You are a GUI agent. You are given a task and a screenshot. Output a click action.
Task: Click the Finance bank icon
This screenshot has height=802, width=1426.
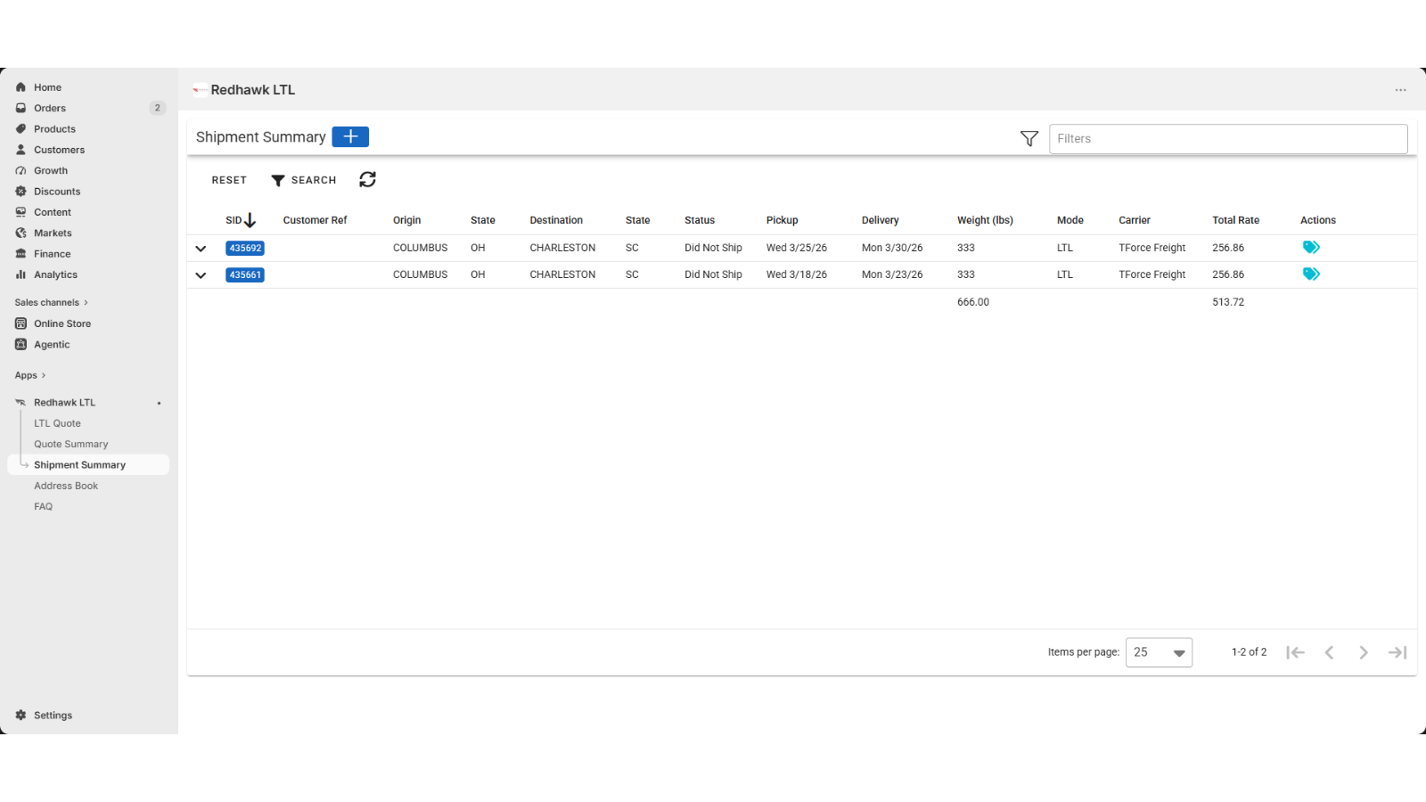20,254
